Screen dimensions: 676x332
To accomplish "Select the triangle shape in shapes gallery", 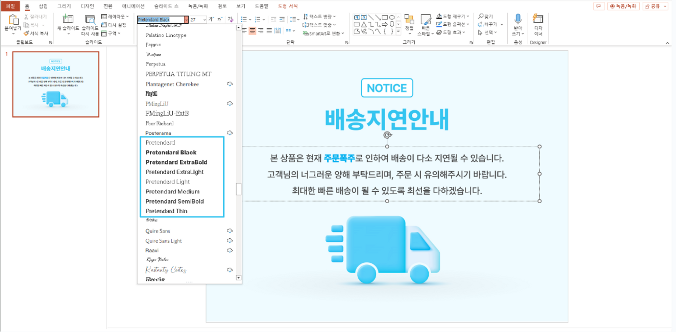I will 364,24.
